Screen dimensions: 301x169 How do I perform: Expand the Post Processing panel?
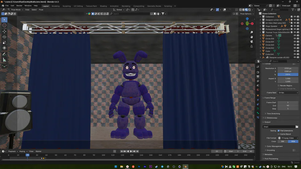[271, 159]
